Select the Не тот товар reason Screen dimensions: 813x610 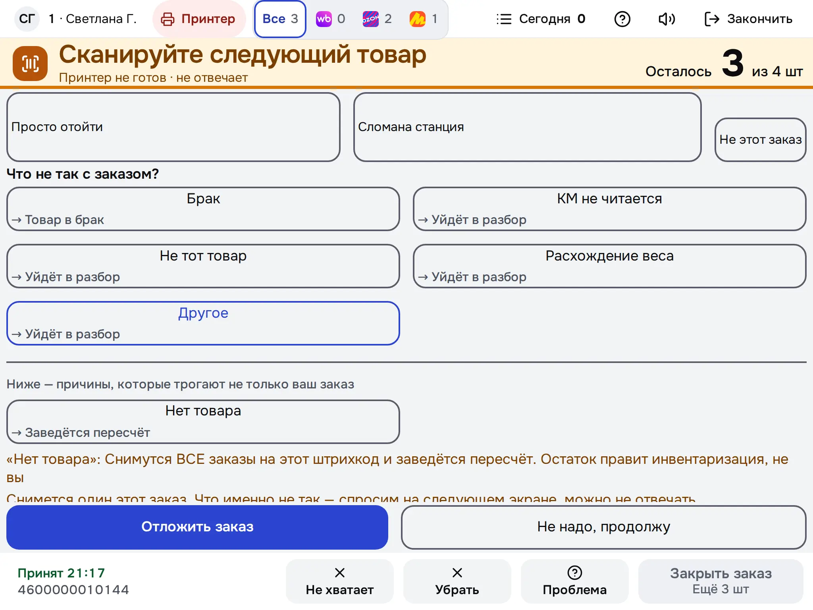click(203, 266)
